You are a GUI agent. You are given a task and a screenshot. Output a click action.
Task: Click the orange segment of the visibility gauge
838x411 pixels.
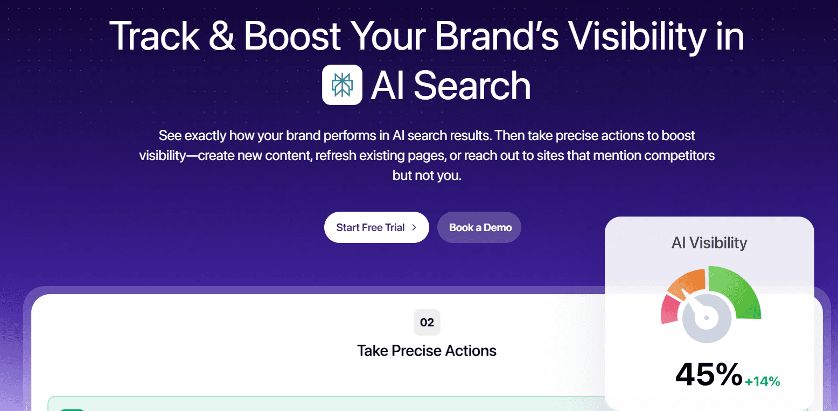coord(688,281)
